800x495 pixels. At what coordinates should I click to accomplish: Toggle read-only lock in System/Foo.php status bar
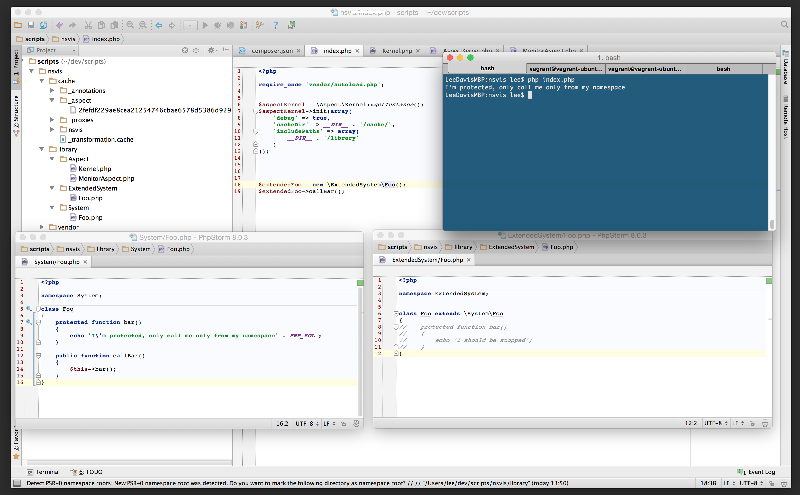(x=343, y=424)
